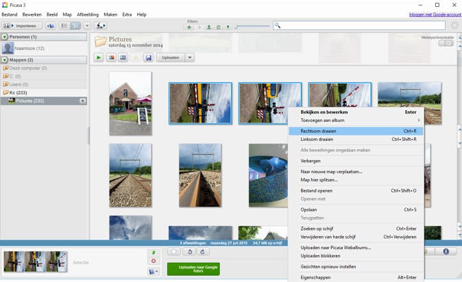
Task: Open the Inloggen met Google-account link
Action: click(435, 14)
